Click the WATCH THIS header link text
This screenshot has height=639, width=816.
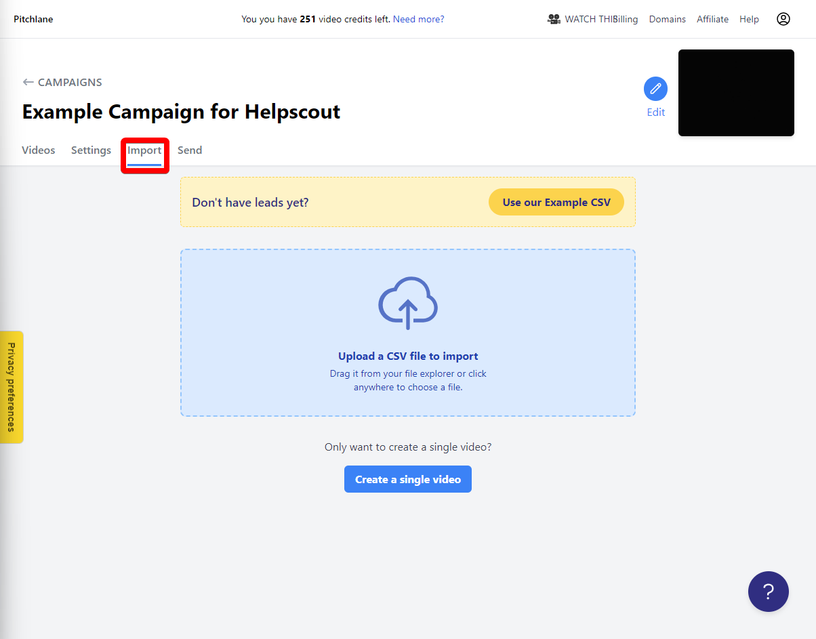(x=589, y=19)
